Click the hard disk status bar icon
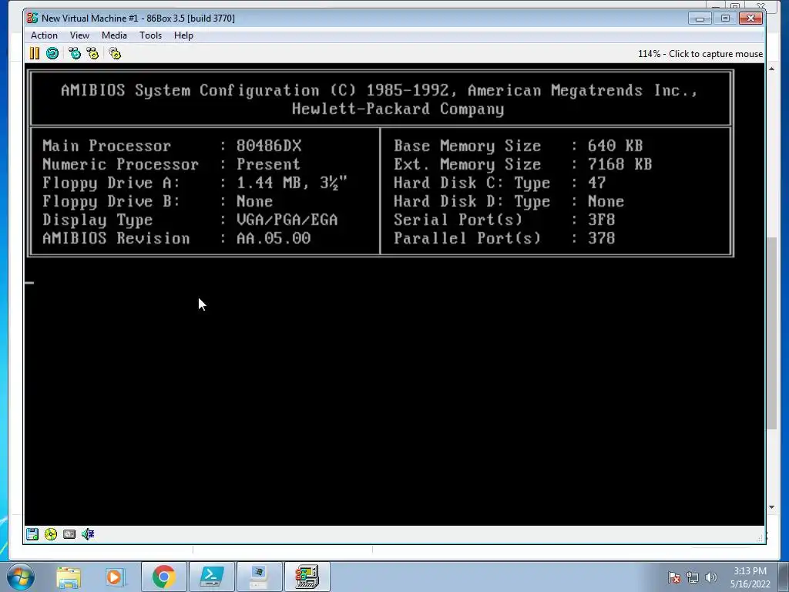 click(x=69, y=534)
